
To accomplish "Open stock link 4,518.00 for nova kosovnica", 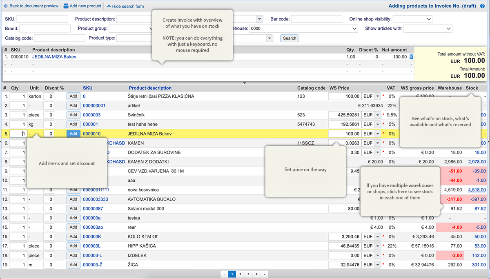I will pyautogui.click(x=477, y=190).
